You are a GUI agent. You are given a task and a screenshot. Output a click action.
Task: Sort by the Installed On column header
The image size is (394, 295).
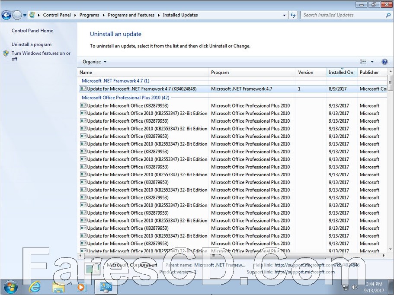click(342, 72)
